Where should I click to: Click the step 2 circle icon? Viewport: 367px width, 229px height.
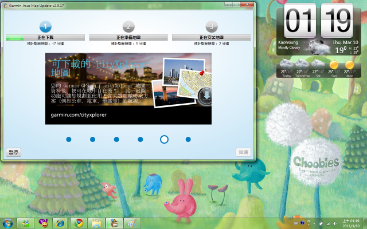coord(128,27)
